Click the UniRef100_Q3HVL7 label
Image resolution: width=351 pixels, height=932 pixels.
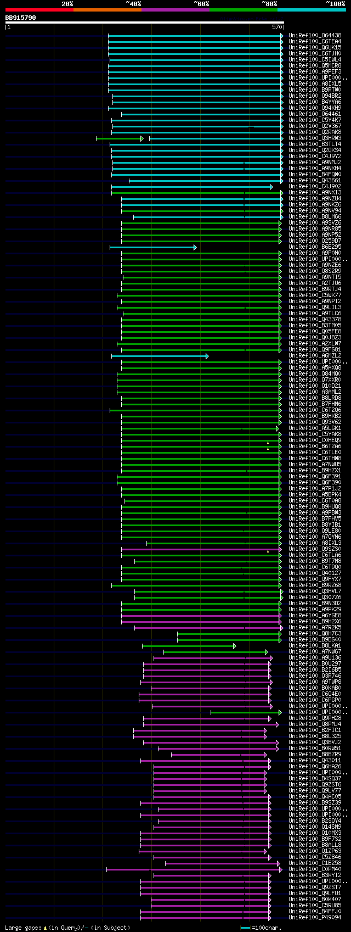click(x=315, y=591)
